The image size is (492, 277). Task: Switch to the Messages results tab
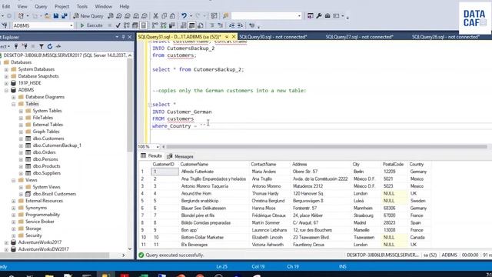(180, 156)
